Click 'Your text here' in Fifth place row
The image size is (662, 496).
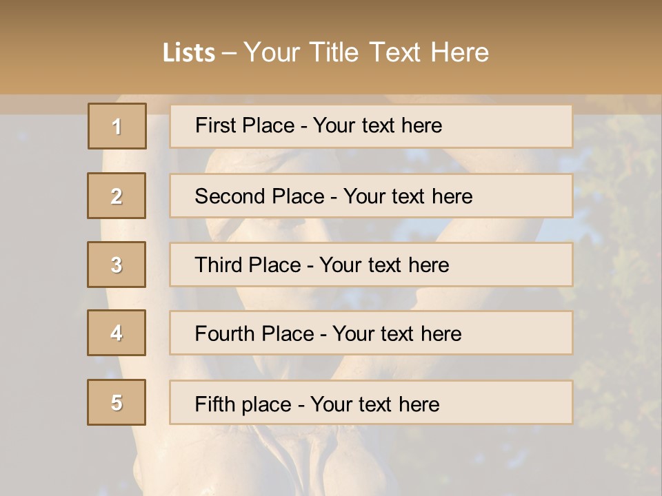click(374, 404)
